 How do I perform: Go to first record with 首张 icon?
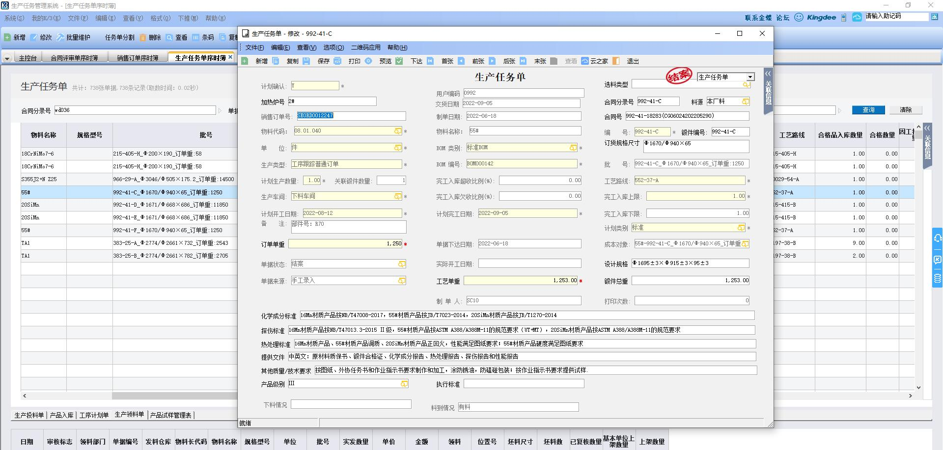coord(430,61)
